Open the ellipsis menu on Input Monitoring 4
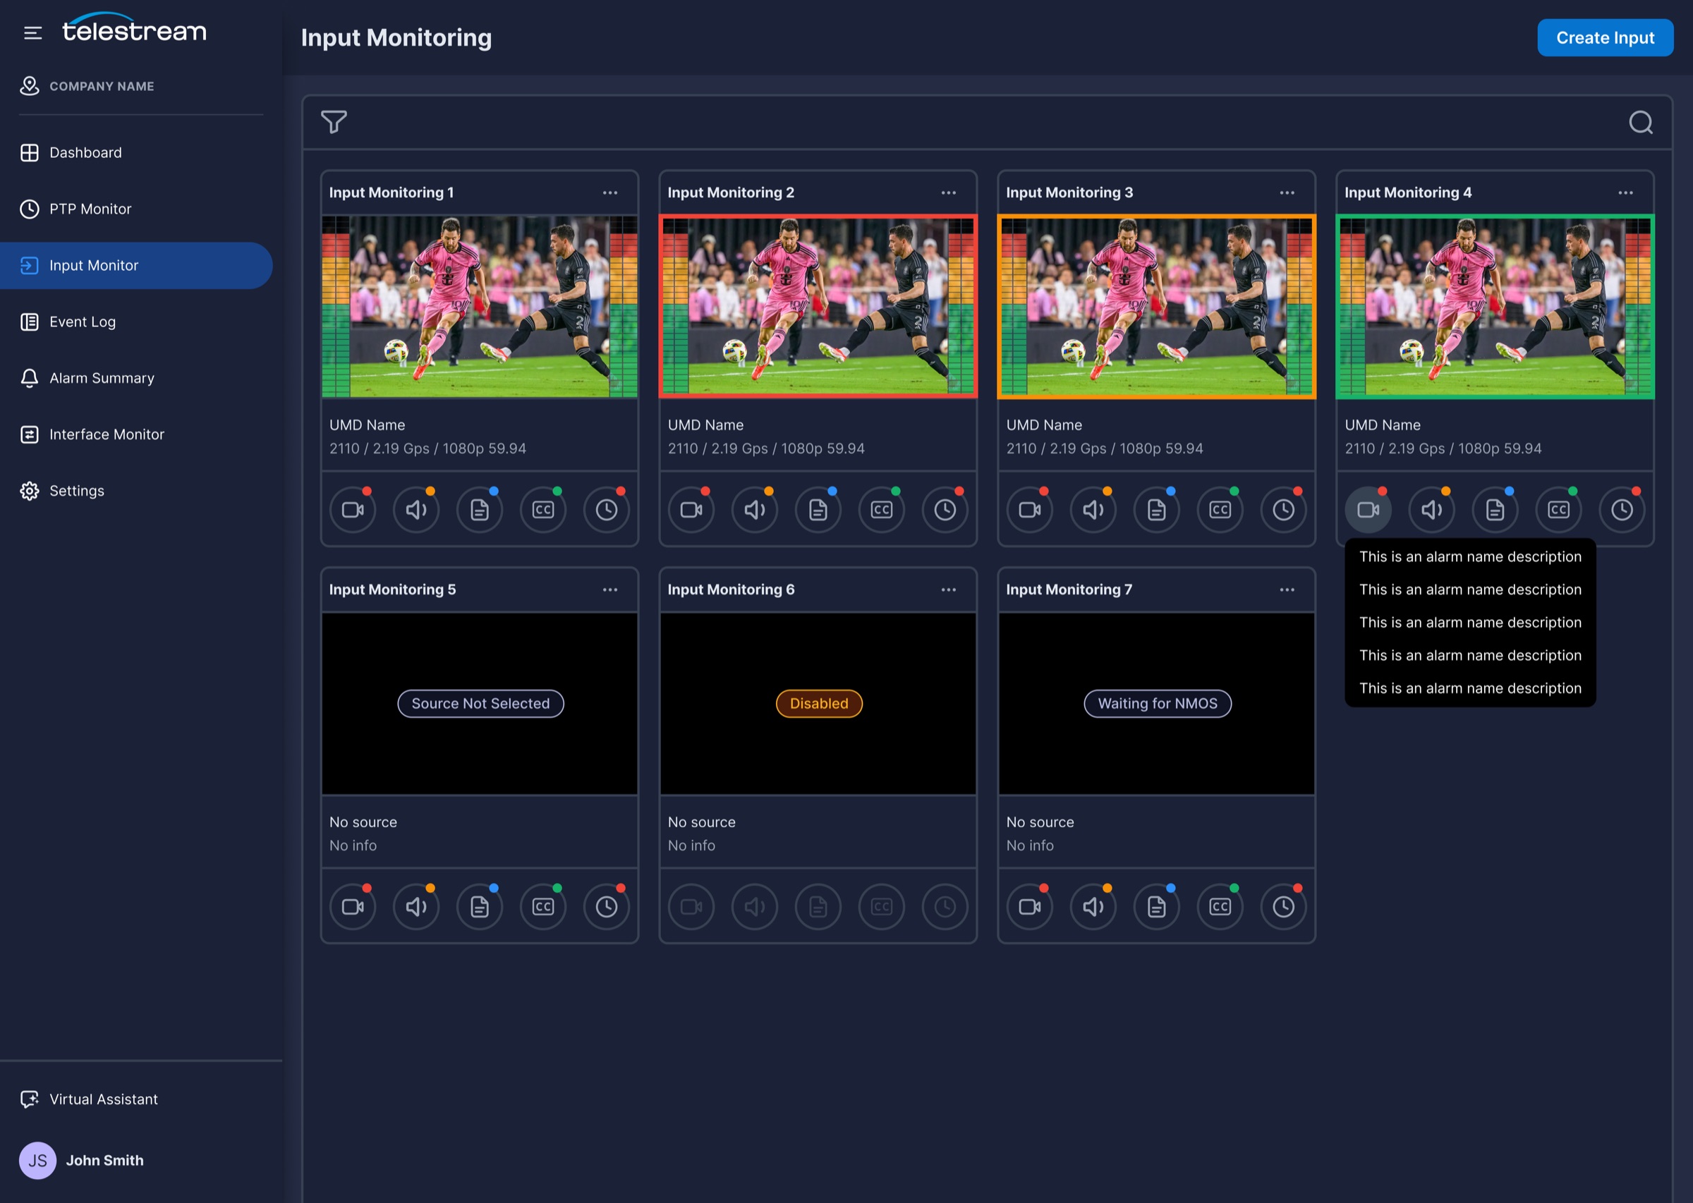 coord(1625,193)
